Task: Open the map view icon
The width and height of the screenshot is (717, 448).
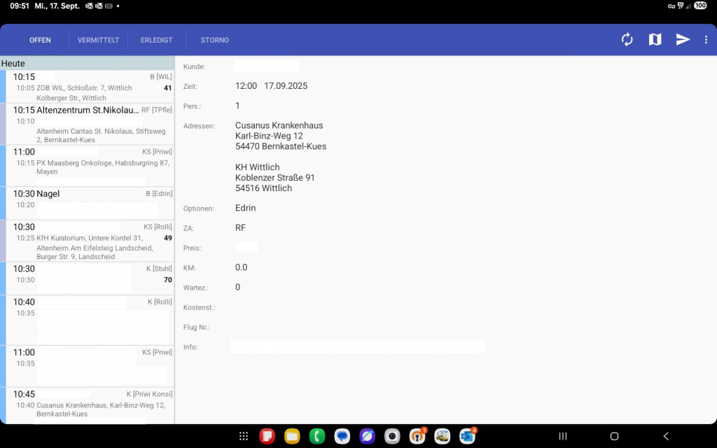Action: point(655,40)
